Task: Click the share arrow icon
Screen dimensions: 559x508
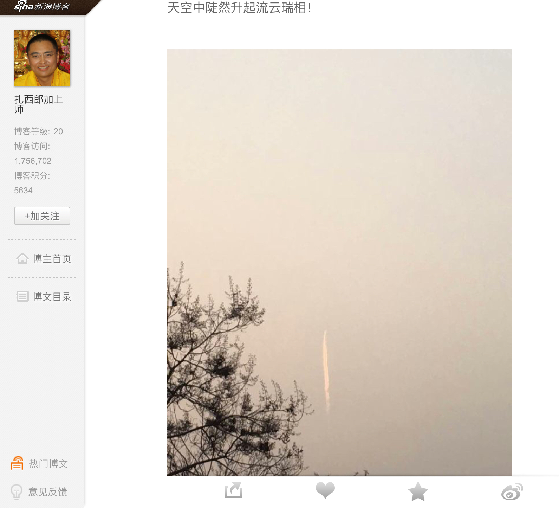Action: 234,490
